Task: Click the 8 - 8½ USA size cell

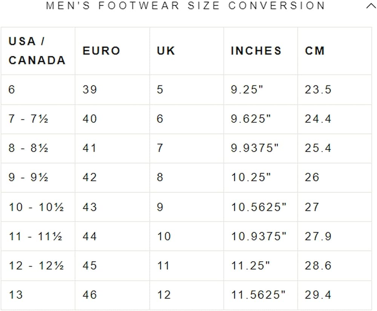Action: point(29,148)
